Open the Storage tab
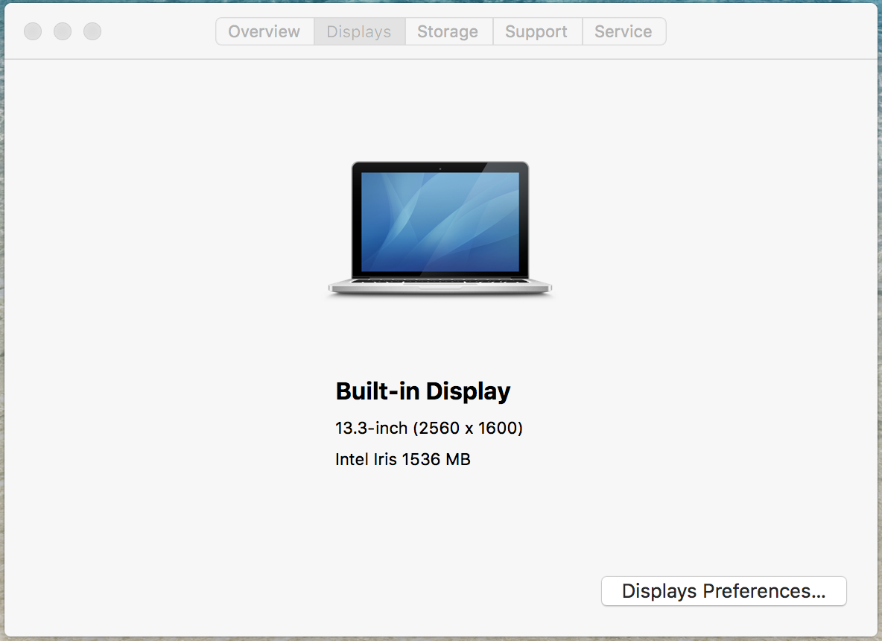This screenshot has height=641, width=882. coord(448,32)
